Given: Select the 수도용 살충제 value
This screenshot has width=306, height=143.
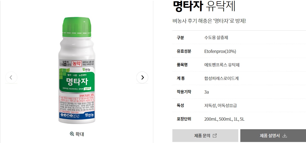Looking at the screenshot, I should coord(216,38).
